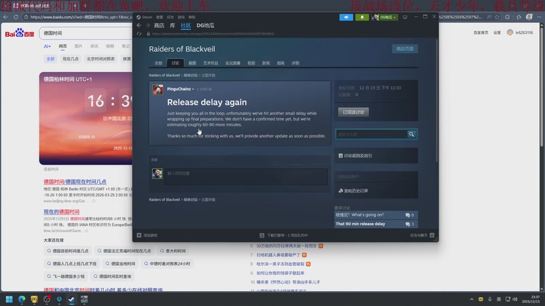
Task: Select 艺术作品 tab in community hub
Action: 211,63
